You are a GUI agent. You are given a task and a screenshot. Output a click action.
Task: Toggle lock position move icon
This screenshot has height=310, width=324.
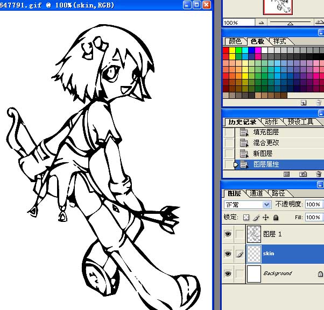point(266,218)
